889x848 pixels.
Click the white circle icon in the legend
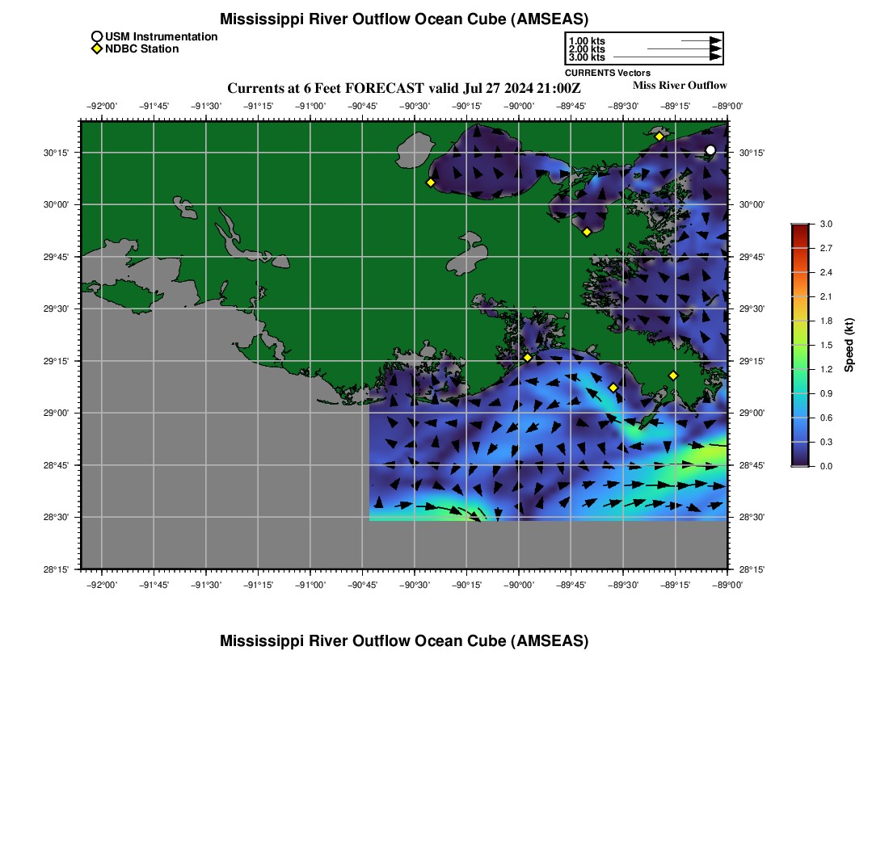point(97,37)
